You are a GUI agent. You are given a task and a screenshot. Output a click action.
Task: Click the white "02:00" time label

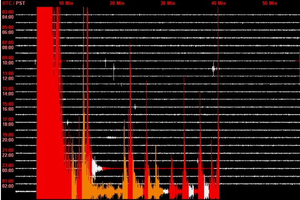tap(8, 186)
